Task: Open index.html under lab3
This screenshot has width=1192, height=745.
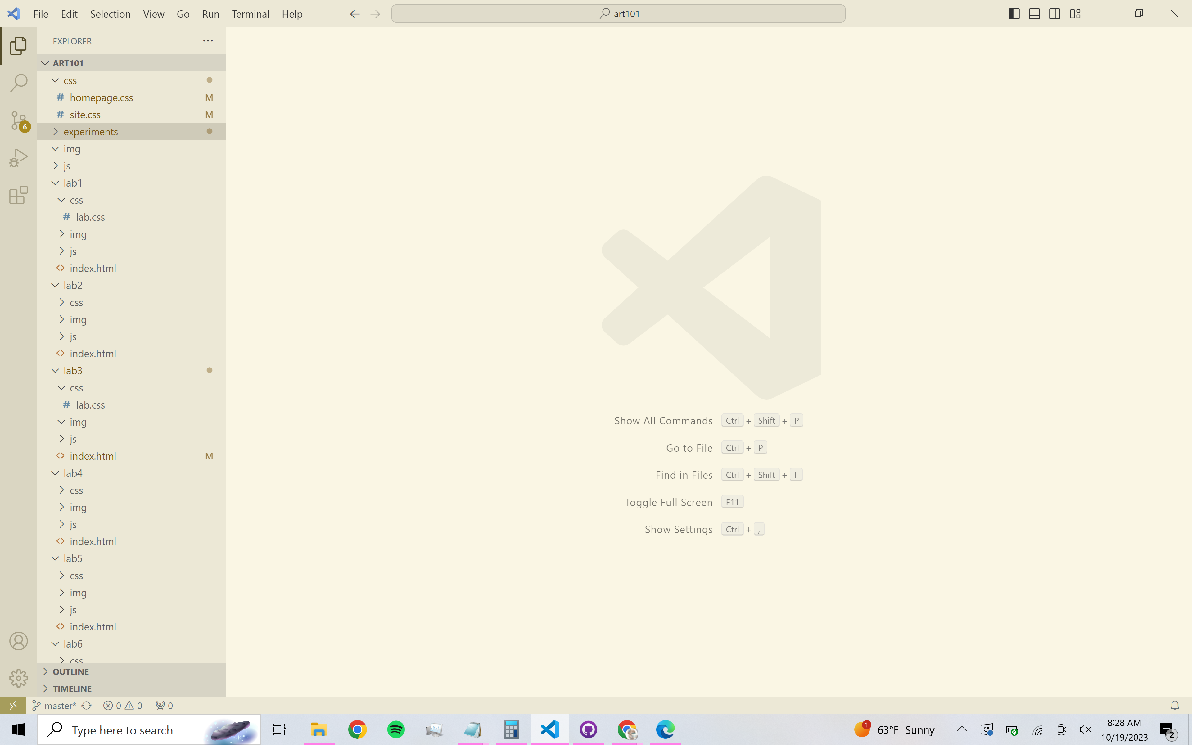Action: point(132,456)
